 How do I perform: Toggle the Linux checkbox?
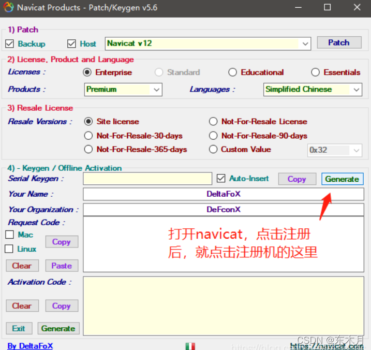tap(9, 249)
